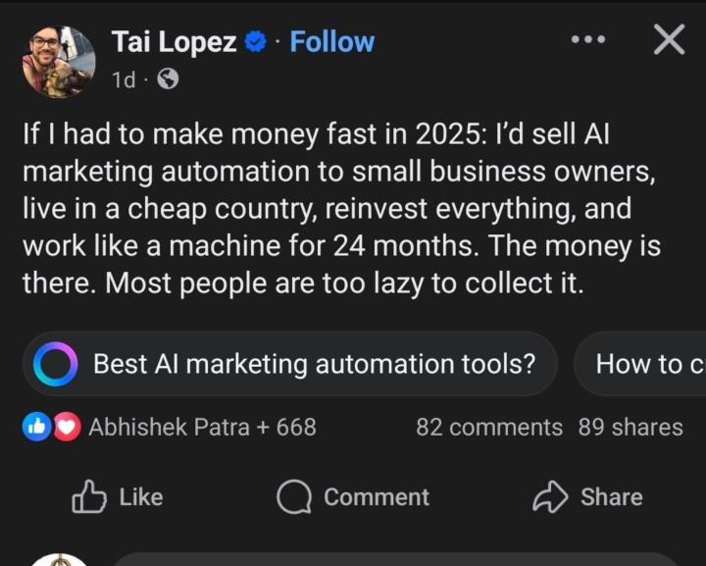Viewport: 706px width, 566px height.
Task: Follow Tai Lopez
Action: click(331, 42)
